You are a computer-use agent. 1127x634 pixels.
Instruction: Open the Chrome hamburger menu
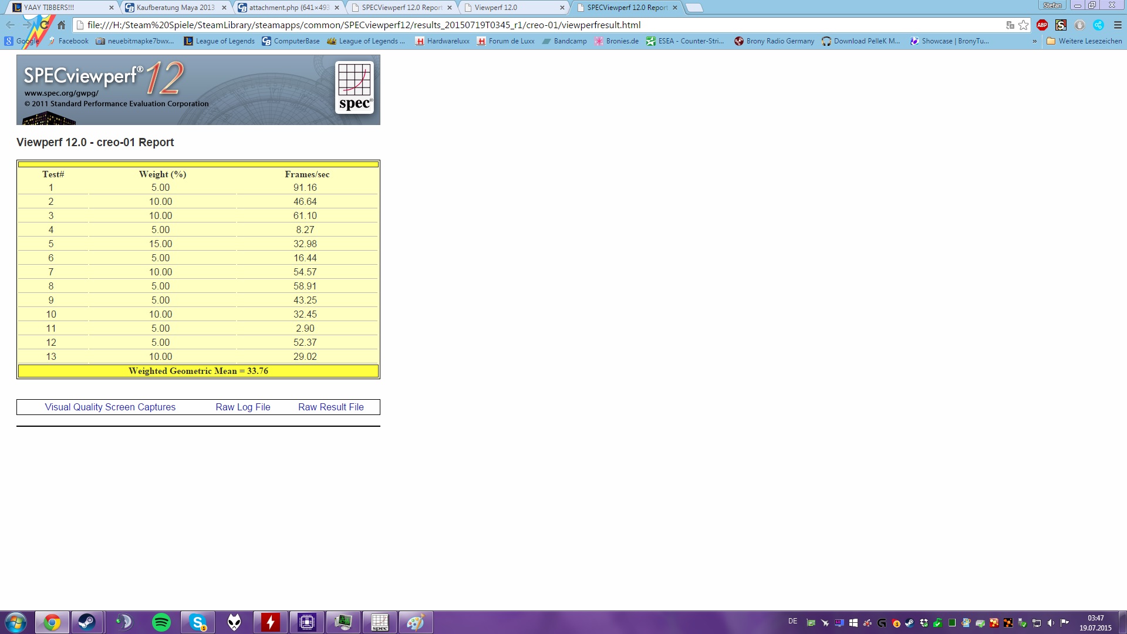click(x=1118, y=25)
